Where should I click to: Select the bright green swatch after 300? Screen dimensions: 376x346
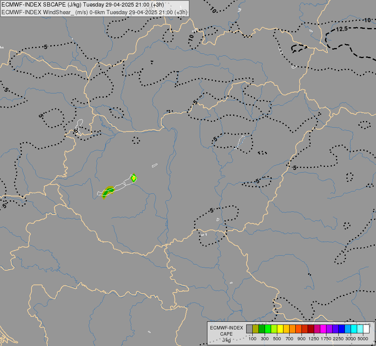click(x=268, y=329)
